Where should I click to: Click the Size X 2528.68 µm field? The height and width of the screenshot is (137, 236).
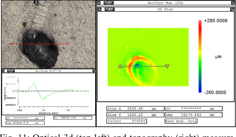(135, 109)
